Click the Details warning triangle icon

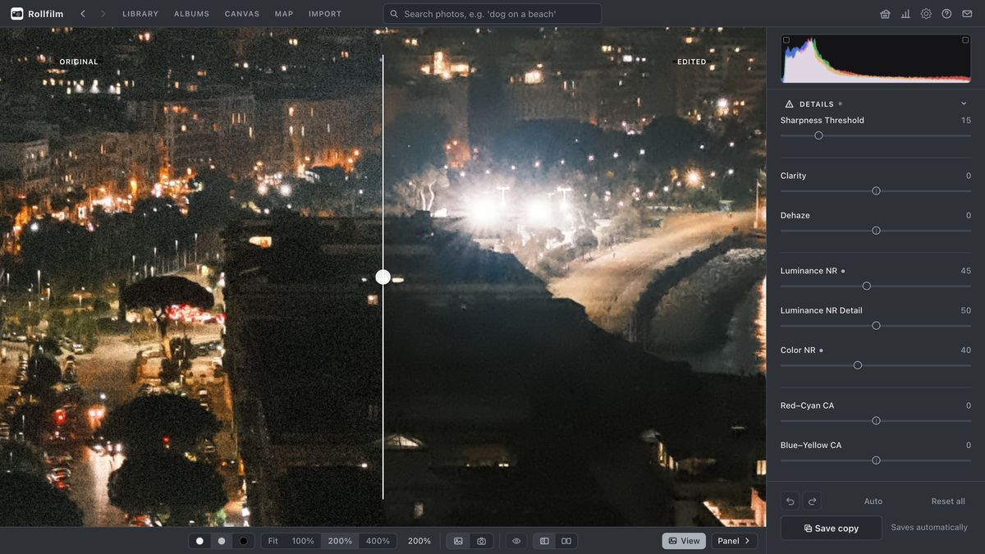pos(789,104)
